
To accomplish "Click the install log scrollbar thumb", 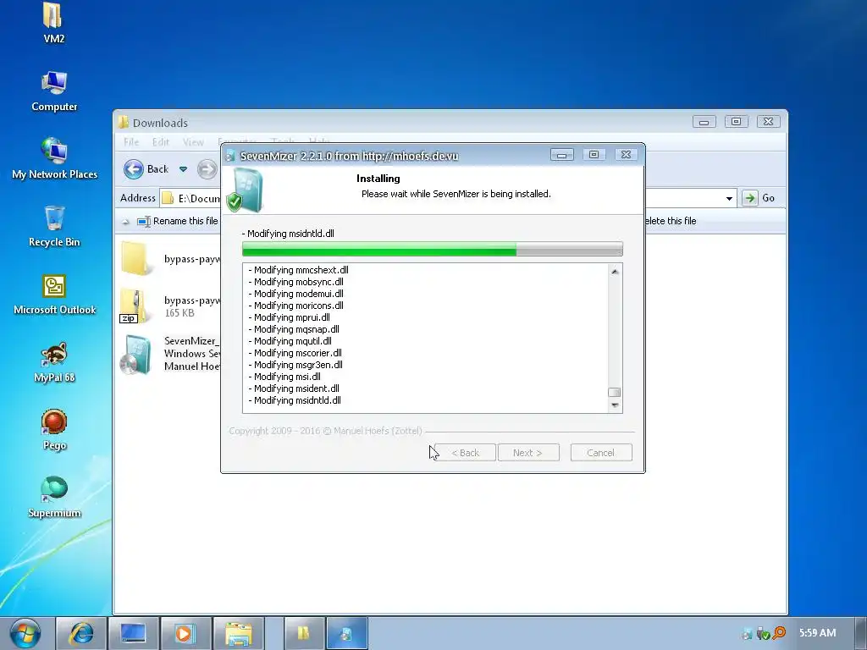I will coord(615,393).
